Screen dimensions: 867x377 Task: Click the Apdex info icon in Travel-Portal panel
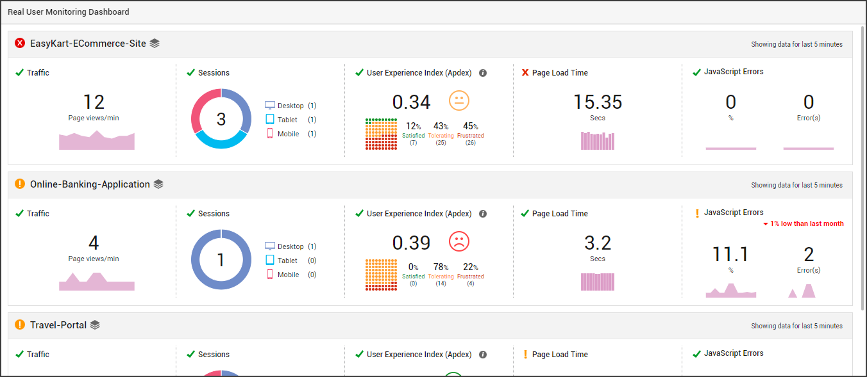click(x=483, y=355)
